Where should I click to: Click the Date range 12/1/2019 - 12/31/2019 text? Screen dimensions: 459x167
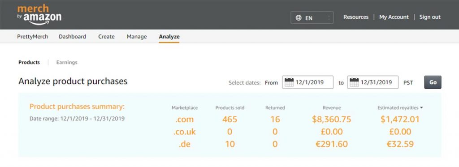click(77, 119)
